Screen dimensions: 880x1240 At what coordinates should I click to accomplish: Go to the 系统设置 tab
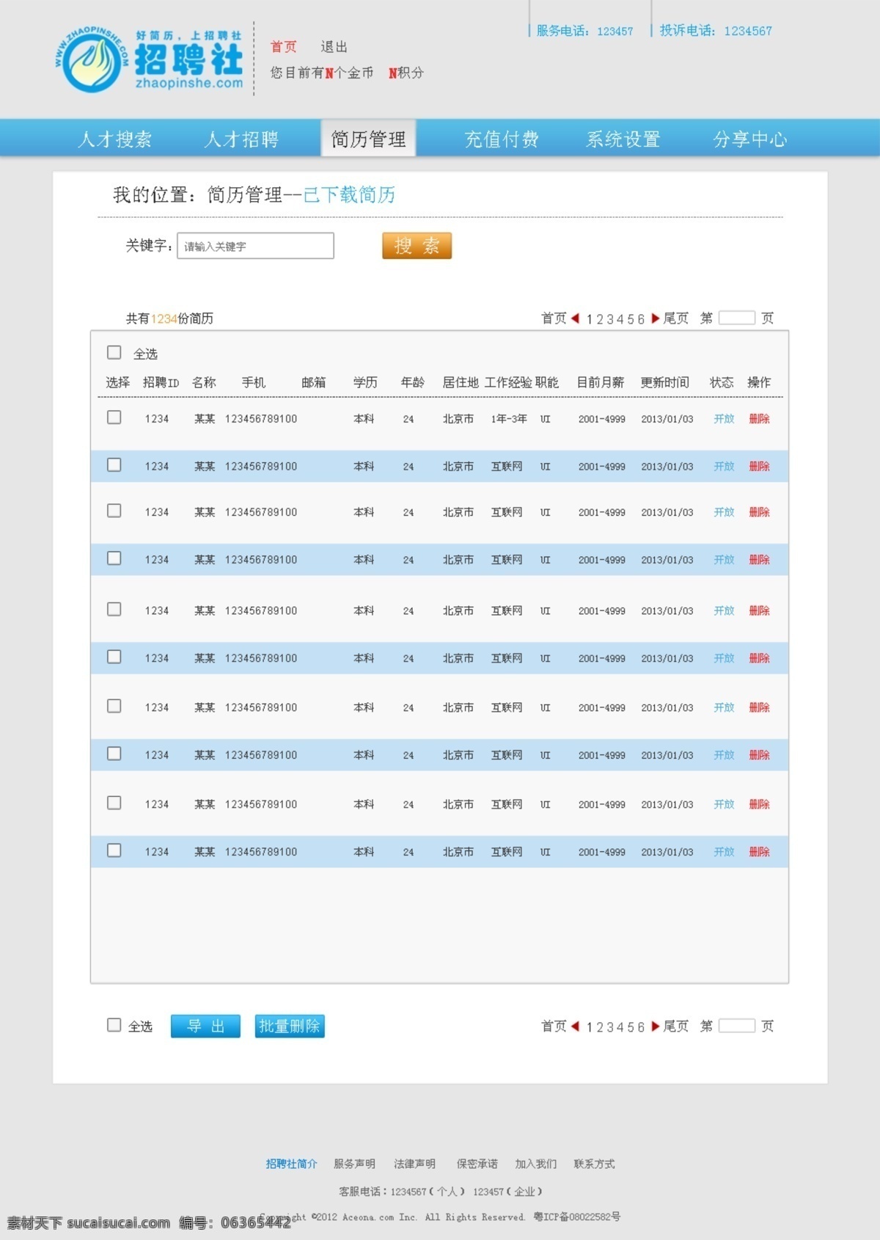click(x=623, y=139)
